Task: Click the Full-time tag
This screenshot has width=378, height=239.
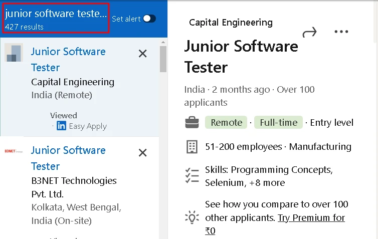Action: pos(278,122)
